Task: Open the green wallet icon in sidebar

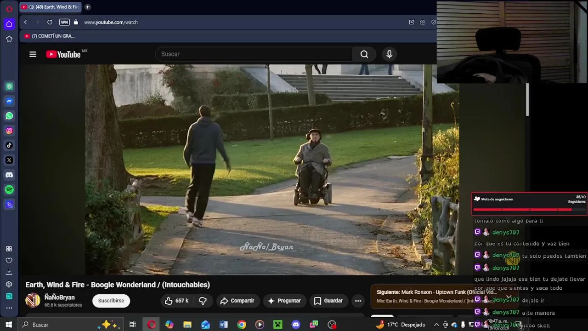Action: (9, 296)
